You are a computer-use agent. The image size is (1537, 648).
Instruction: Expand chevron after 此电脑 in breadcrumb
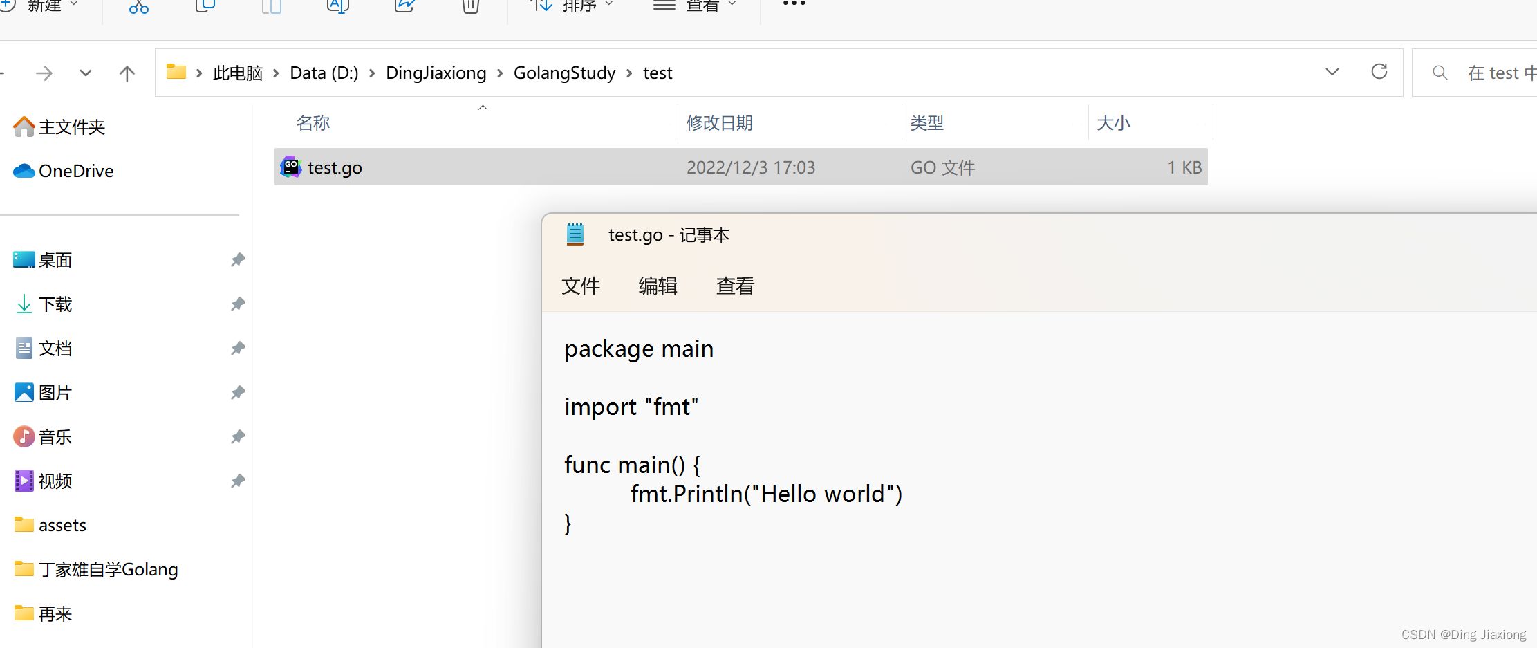pyautogui.click(x=276, y=73)
